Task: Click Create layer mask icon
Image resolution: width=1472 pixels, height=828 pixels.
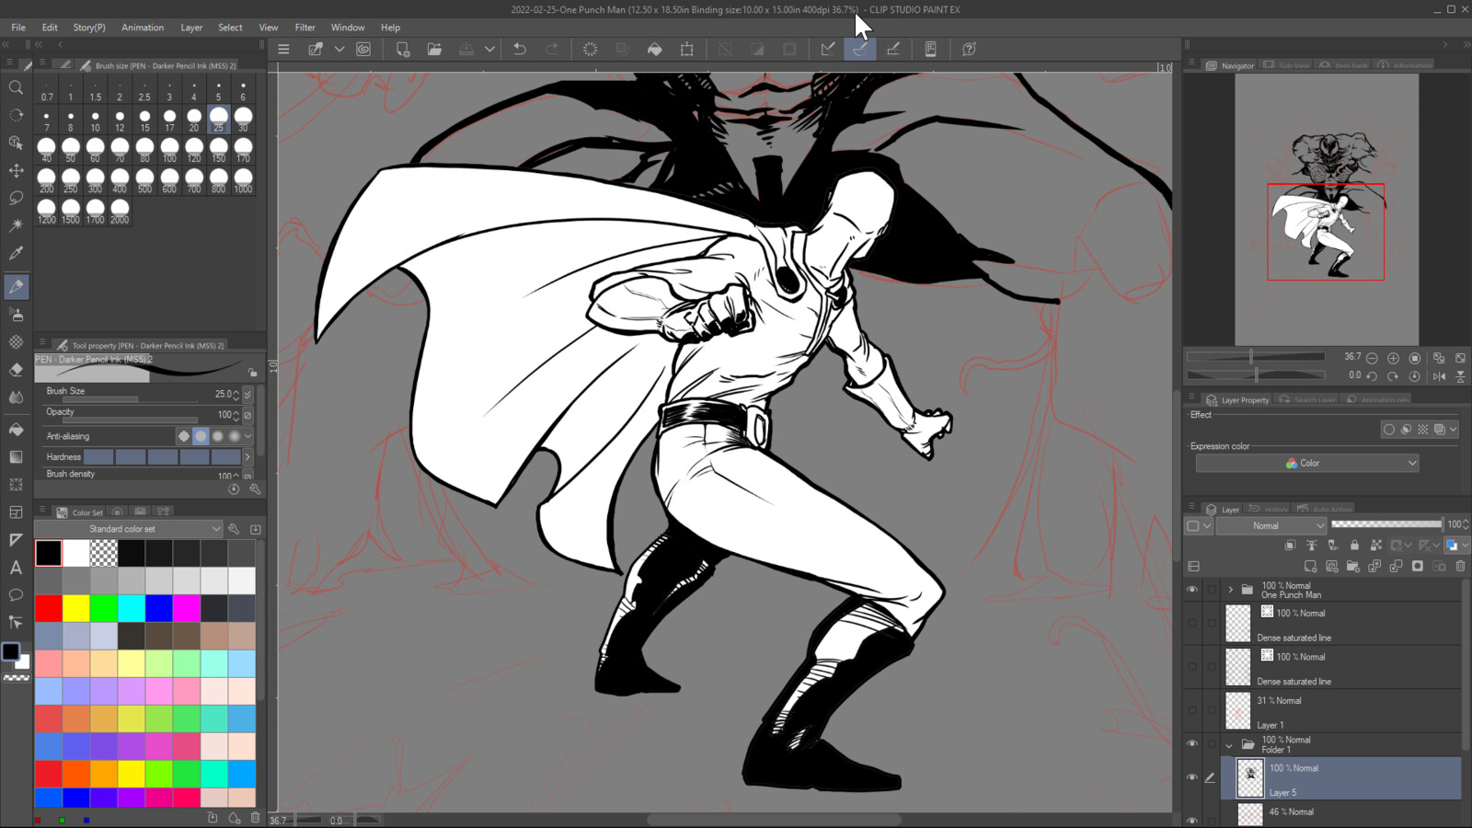Action: coord(1418,566)
